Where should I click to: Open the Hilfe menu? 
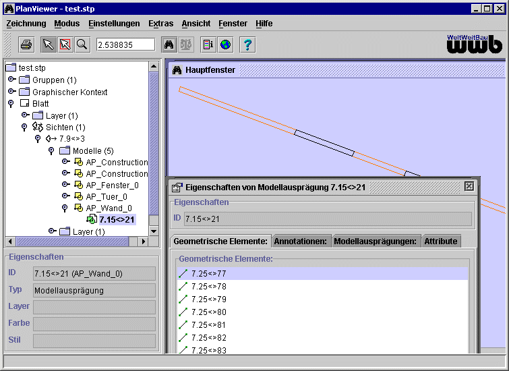(264, 24)
